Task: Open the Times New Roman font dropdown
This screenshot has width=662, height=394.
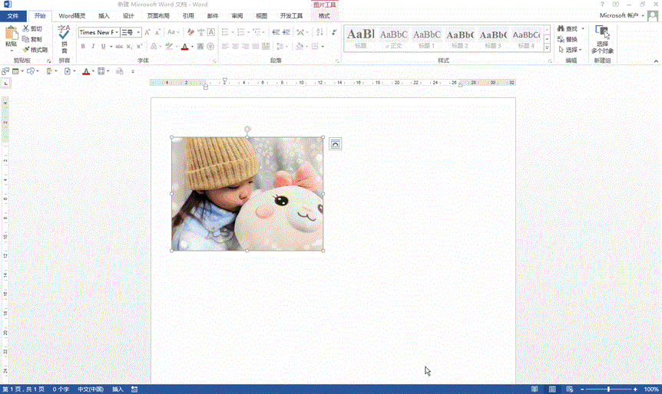Action: (117, 32)
